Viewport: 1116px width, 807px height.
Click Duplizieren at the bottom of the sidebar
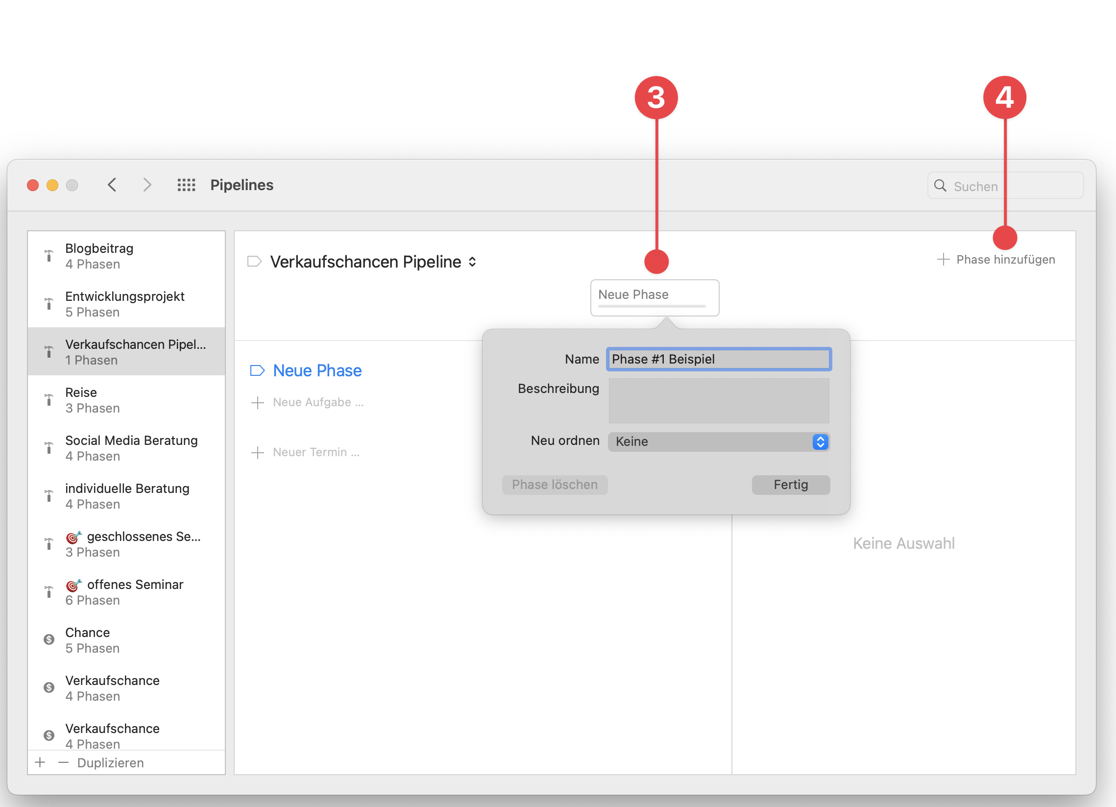click(110, 762)
